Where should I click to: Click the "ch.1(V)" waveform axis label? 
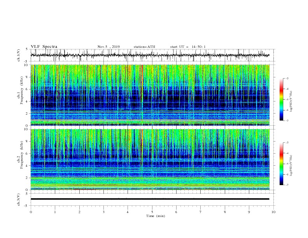[x=19, y=55]
